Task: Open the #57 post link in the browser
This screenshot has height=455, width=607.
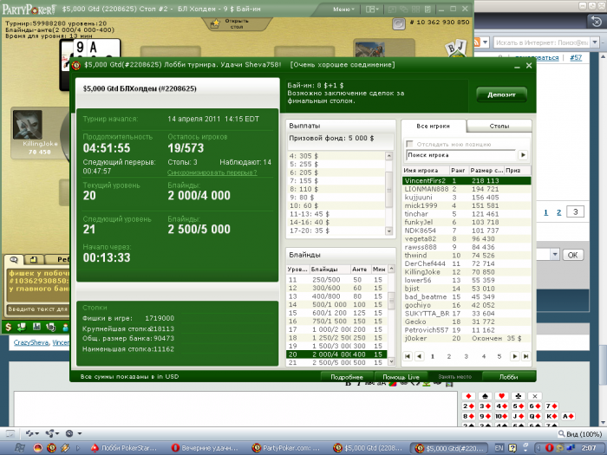Action: point(576,58)
